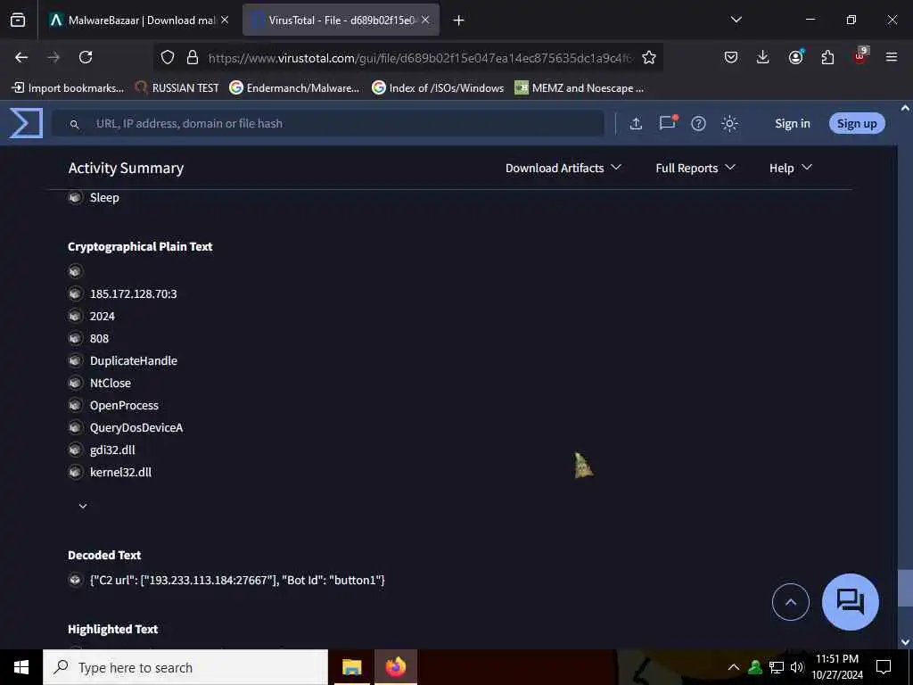This screenshot has height=685, width=913.
Task: Click the artifact icon next to 185.172.128.70:3
Action: pyautogui.click(x=75, y=293)
